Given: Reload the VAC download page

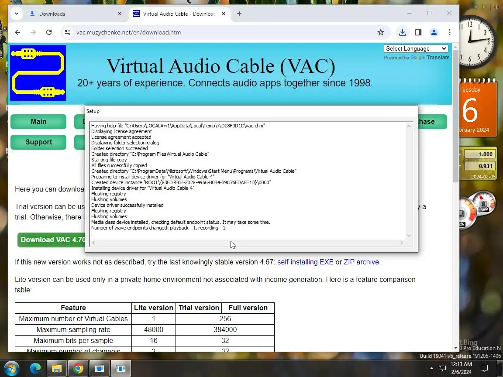Looking at the screenshot, I should point(49,32).
